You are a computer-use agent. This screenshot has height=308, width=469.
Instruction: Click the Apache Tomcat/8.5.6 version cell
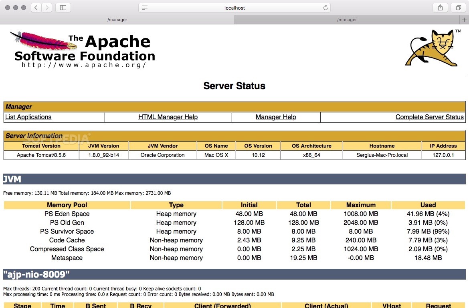(41, 155)
